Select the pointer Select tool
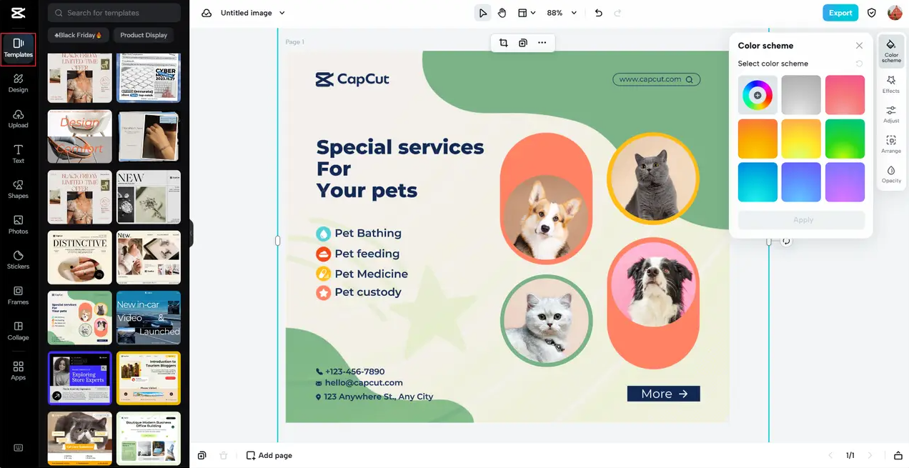The image size is (909, 468). pos(483,13)
